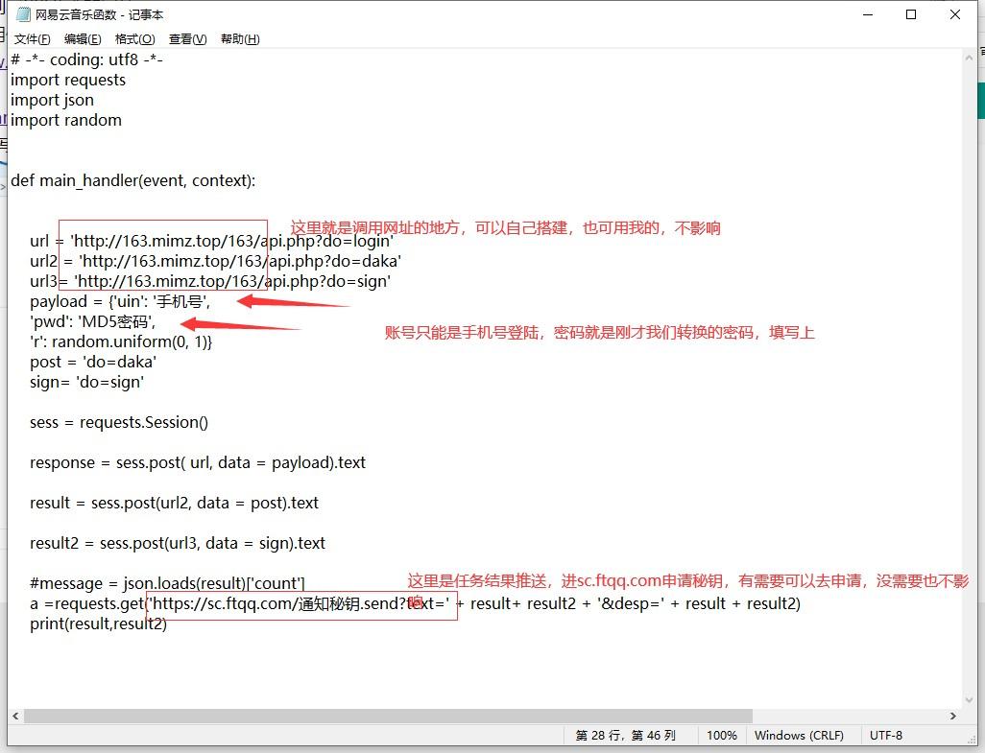
Task: Click the 'response = sess.post( url...' line
Action: (x=197, y=462)
